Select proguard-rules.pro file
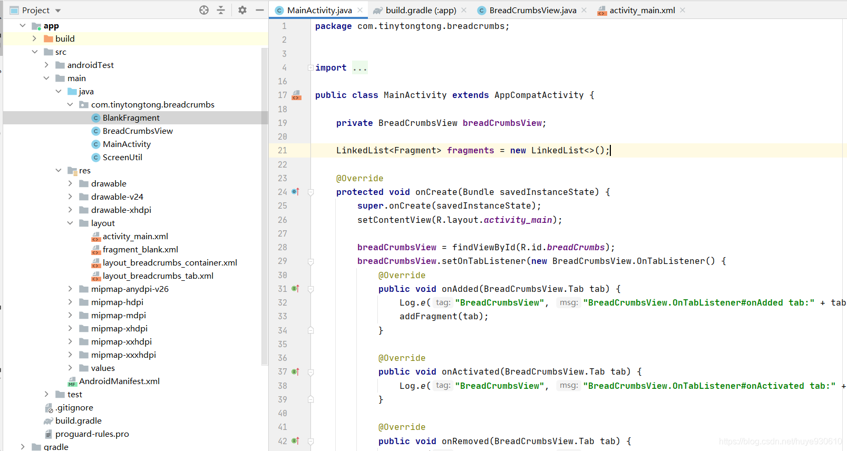Image resolution: width=847 pixels, height=451 pixels. click(92, 434)
